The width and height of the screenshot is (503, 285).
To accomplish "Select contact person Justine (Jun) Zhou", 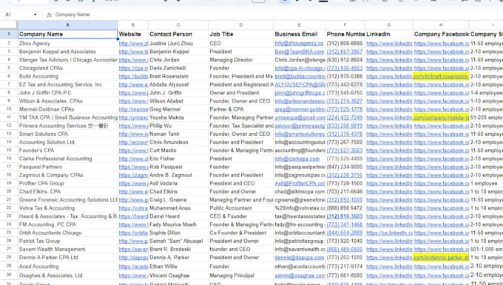I will 178,44.
